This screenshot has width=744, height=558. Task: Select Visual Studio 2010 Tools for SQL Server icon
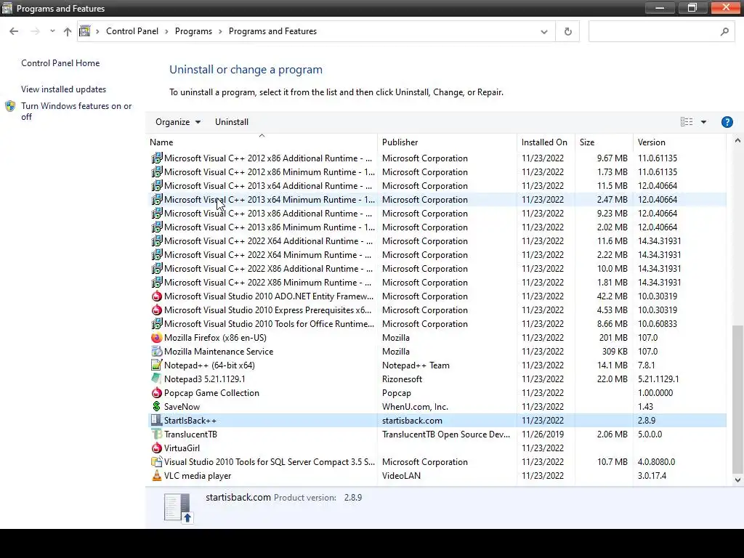(157, 461)
